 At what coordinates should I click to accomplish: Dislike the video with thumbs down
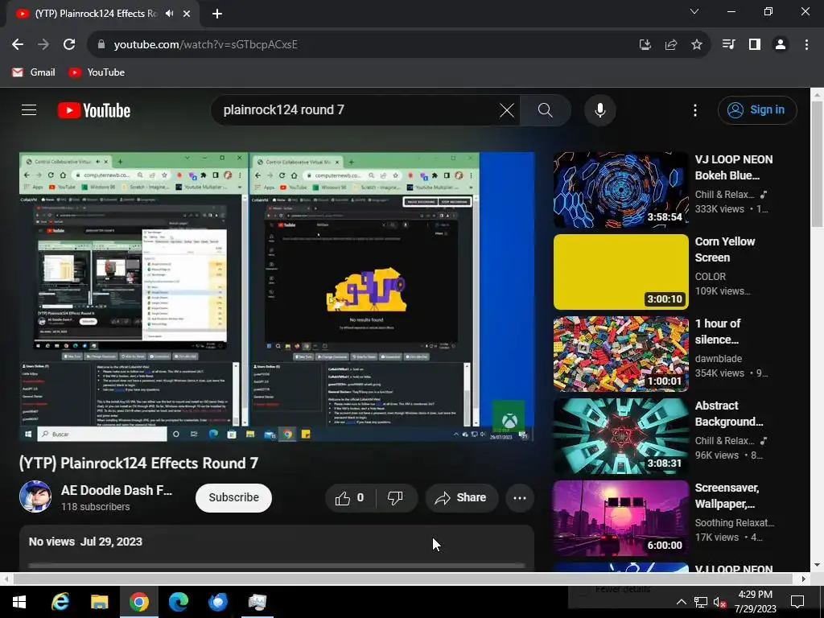[395, 497]
